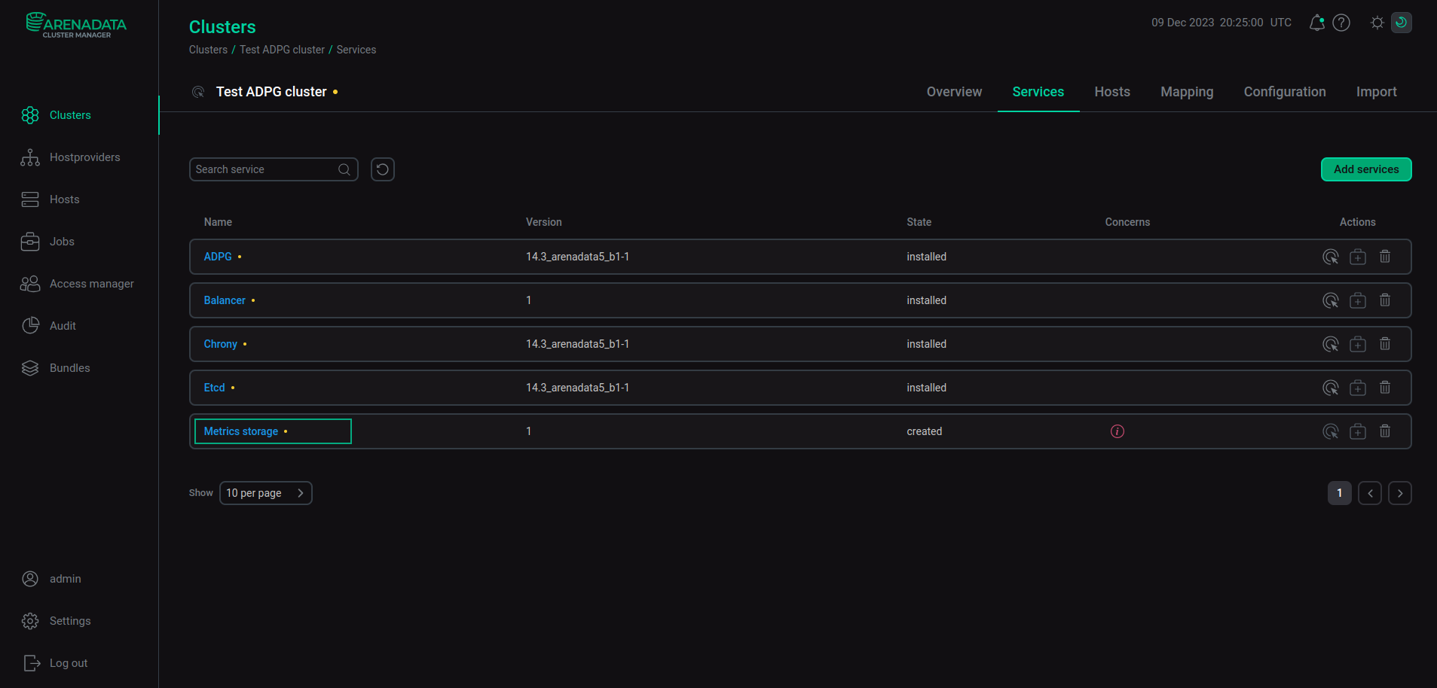
Task: Delete the Chrony service
Action: coord(1385,344)
